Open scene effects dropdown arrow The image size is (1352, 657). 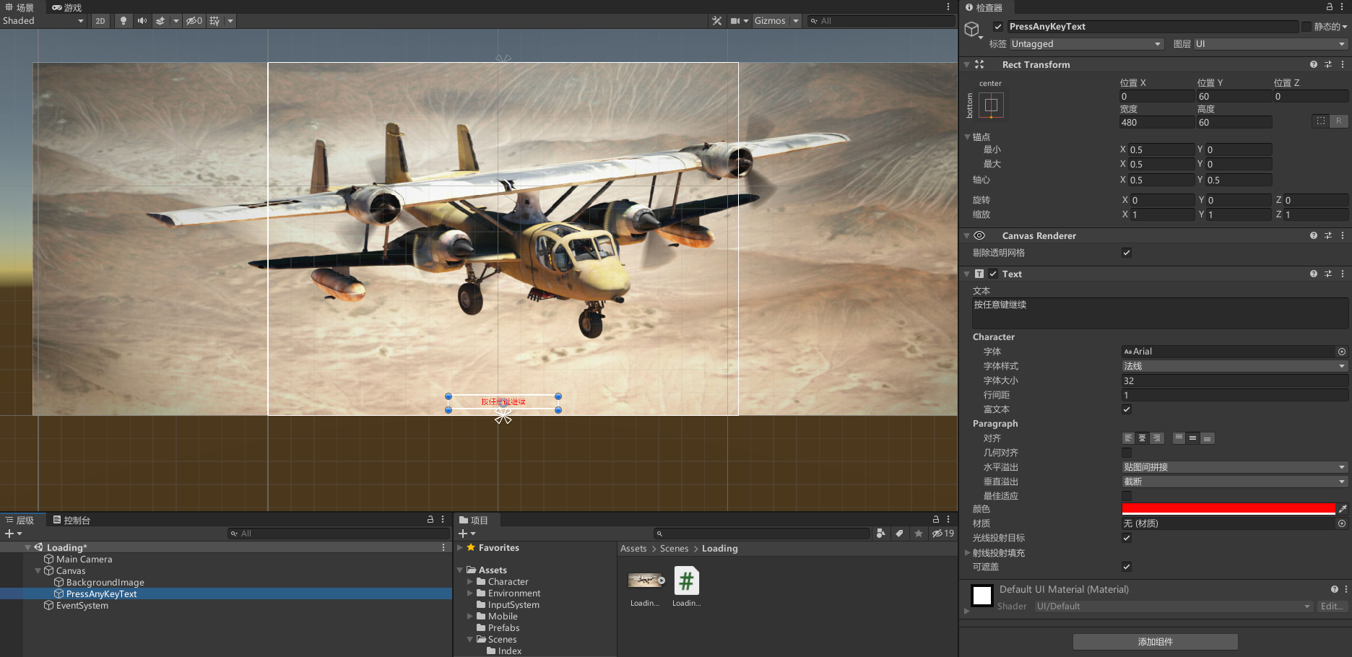(175, 21)
